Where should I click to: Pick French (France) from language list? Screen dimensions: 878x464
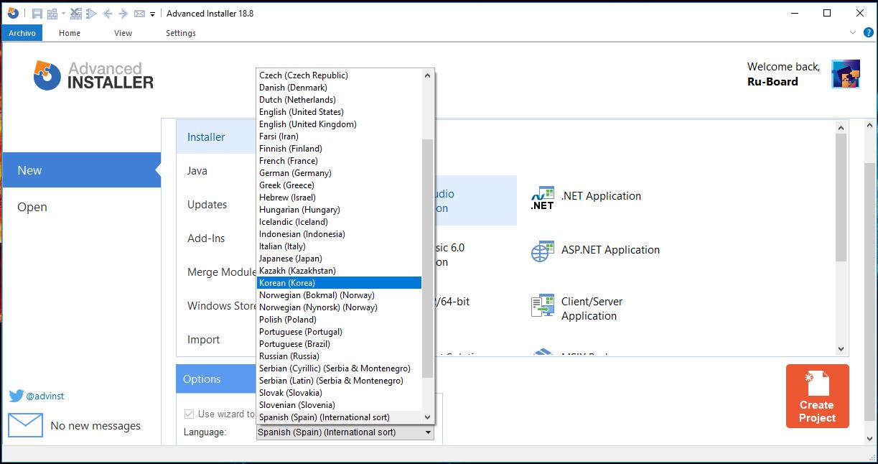(x=339, y=161)
